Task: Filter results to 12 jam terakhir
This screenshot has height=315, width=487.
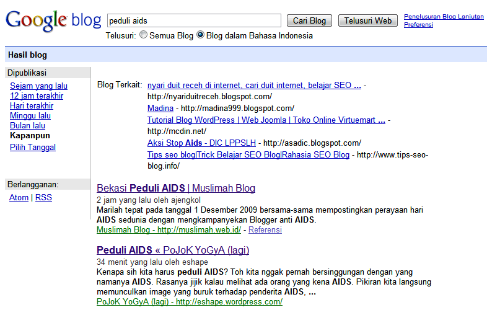Action: (x=37, y=96)
